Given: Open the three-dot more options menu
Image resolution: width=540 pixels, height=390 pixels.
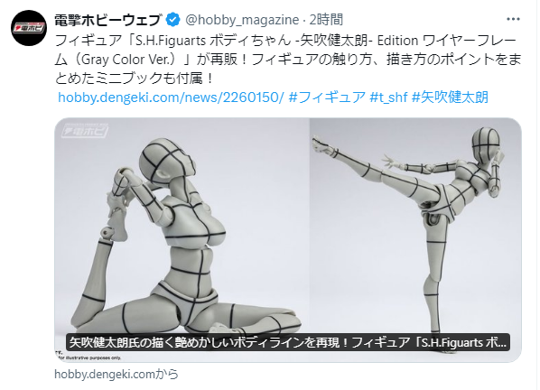Looking at the screenshot, I should pos(513,19).
